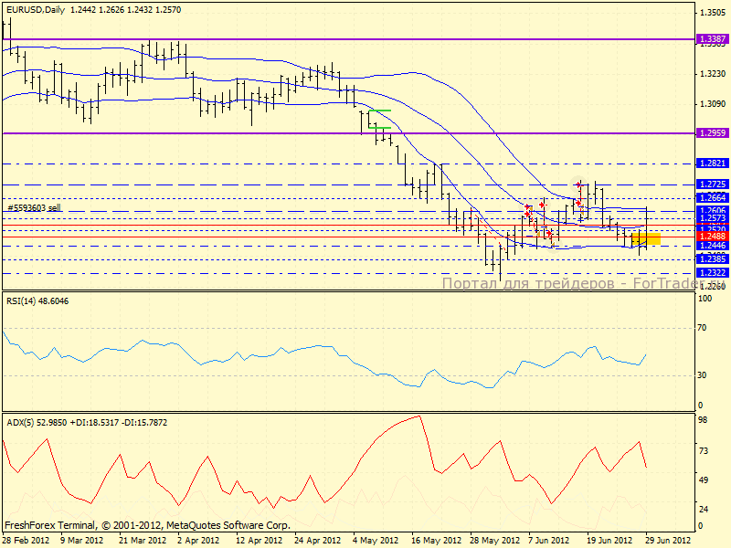Click the 28 Feb 2012 date label
The width and height of the screenshot is (731, 548).
pyautogui.click(x=26, y=541)
